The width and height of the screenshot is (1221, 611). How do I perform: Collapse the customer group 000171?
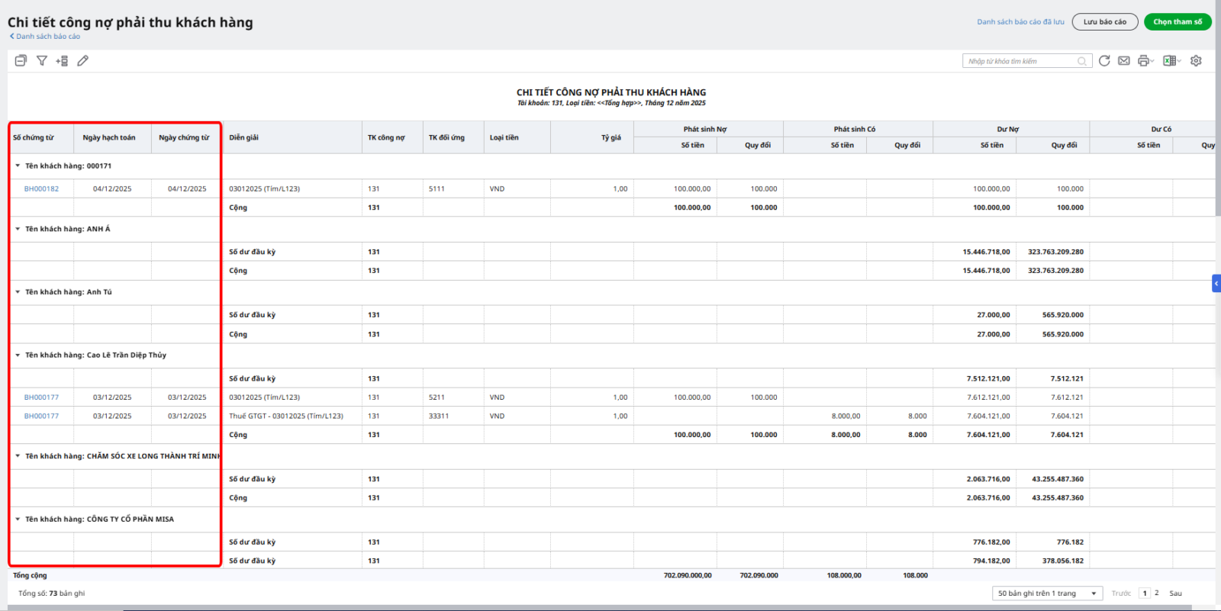(18, 166)
